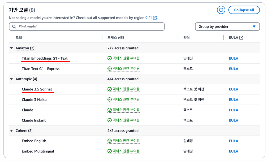Select the Titan Embeddings G1 - Text row
The image size is (268, 161).
134,58
